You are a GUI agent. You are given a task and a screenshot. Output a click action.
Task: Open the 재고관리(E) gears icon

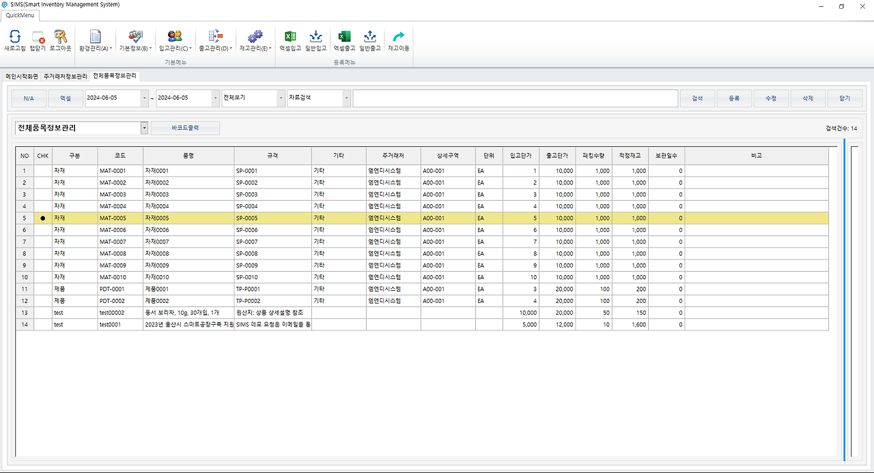[x=255, y=37]
